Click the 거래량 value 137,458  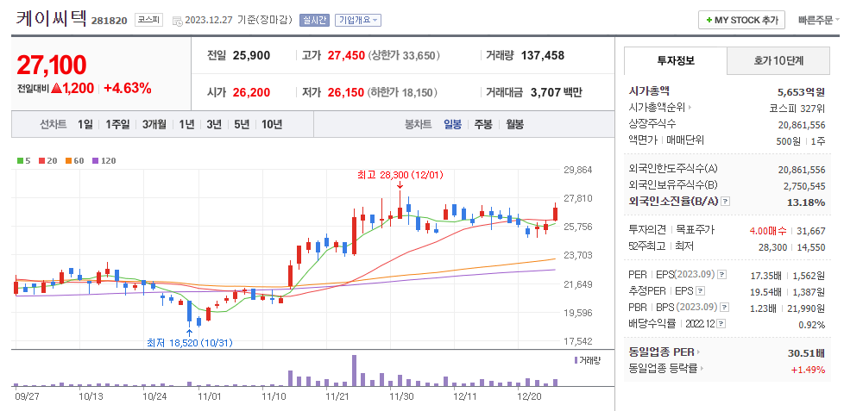pyautogui.click(x=543, y=55)
